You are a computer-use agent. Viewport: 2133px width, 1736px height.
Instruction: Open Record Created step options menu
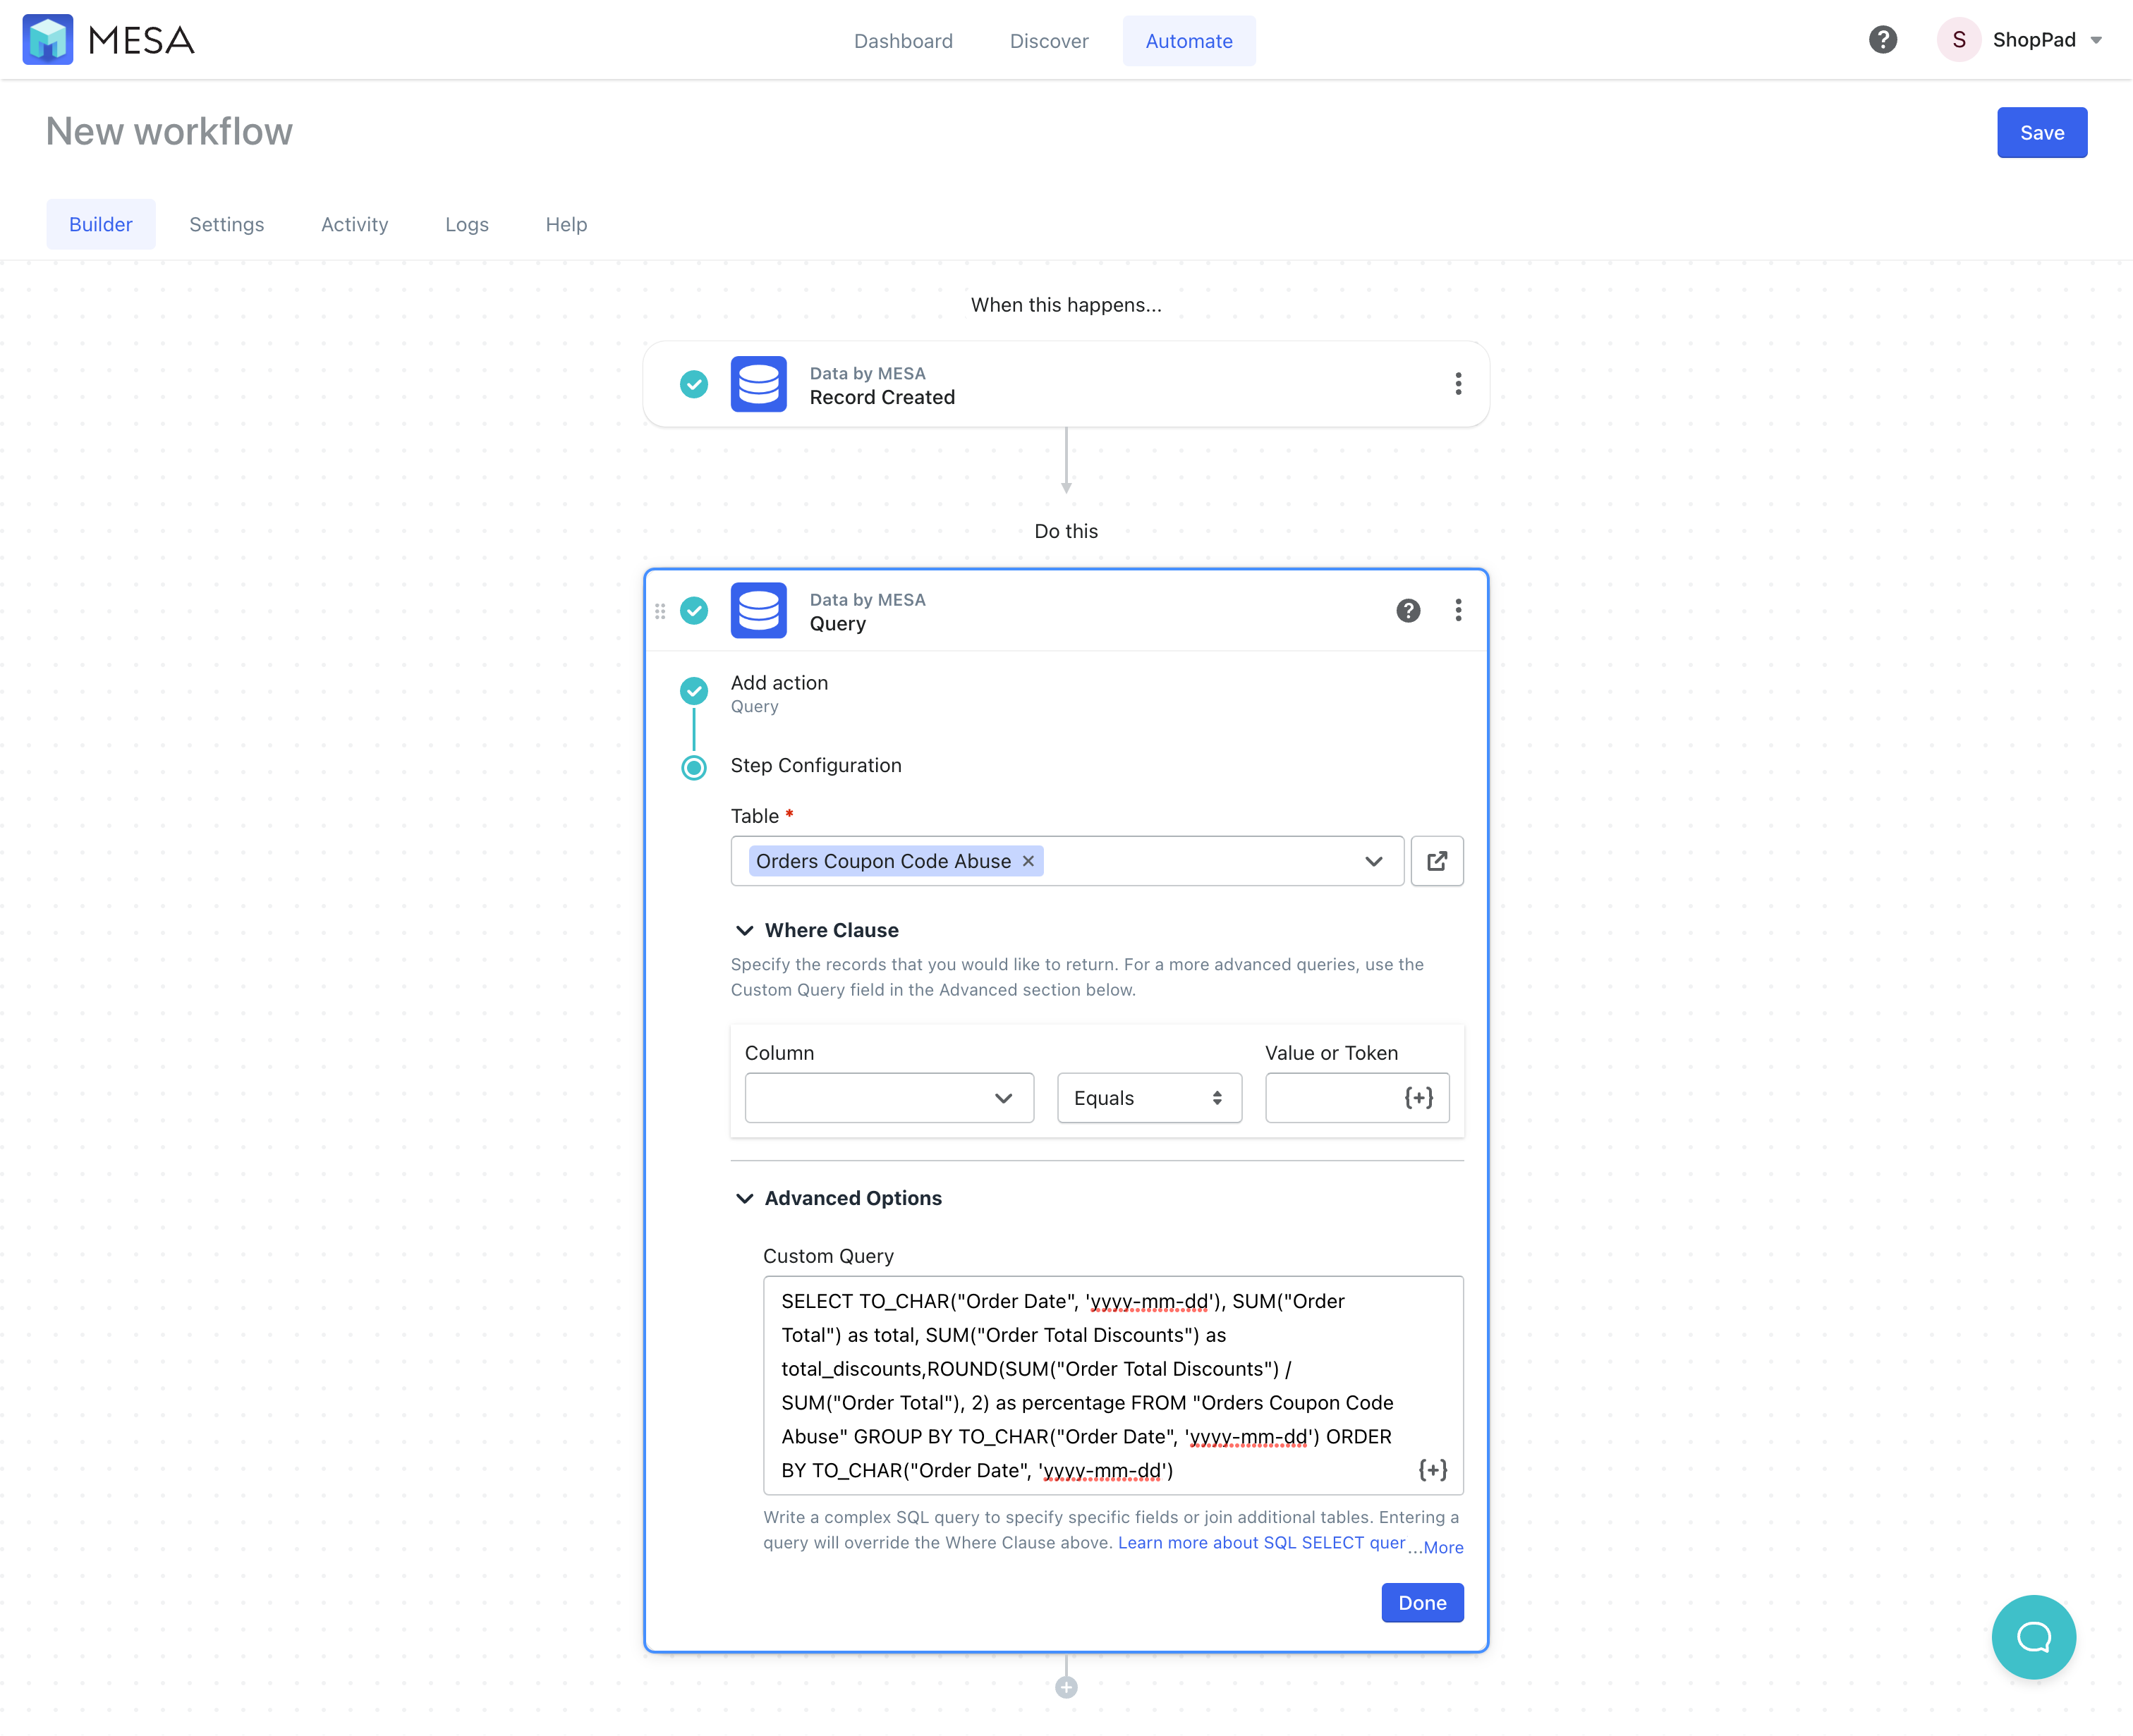click(x=1458, y=384)
